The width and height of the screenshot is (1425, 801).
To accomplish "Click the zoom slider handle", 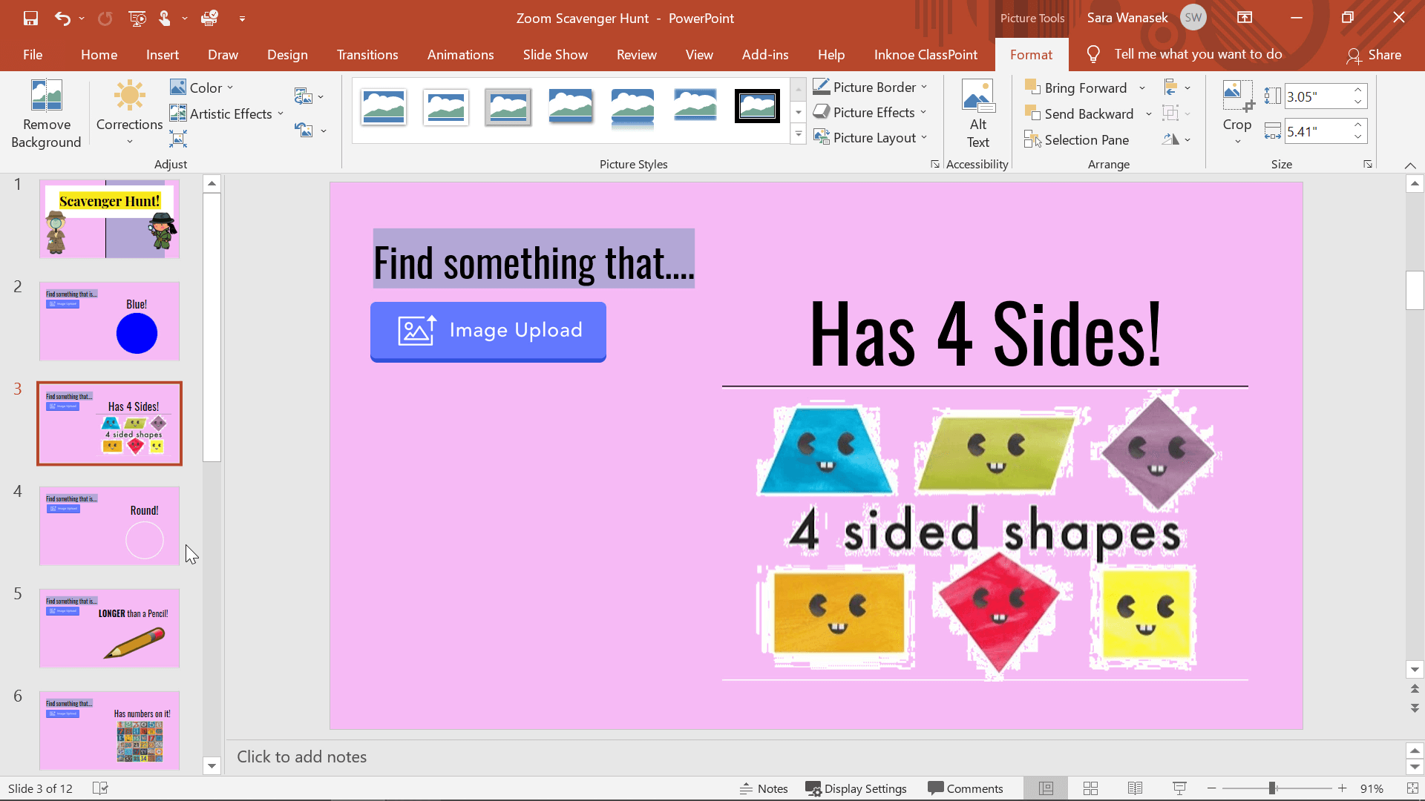I will coord(1272,788).
